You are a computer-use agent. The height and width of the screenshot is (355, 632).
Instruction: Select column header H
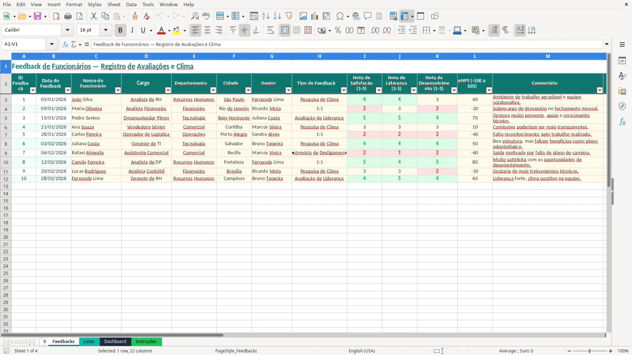pyautogui.click(x=319, y=56)
